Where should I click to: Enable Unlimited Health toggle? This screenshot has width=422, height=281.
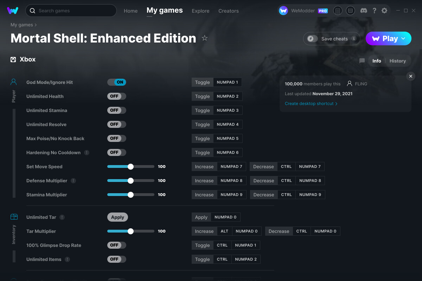click(x=116, y=96)
